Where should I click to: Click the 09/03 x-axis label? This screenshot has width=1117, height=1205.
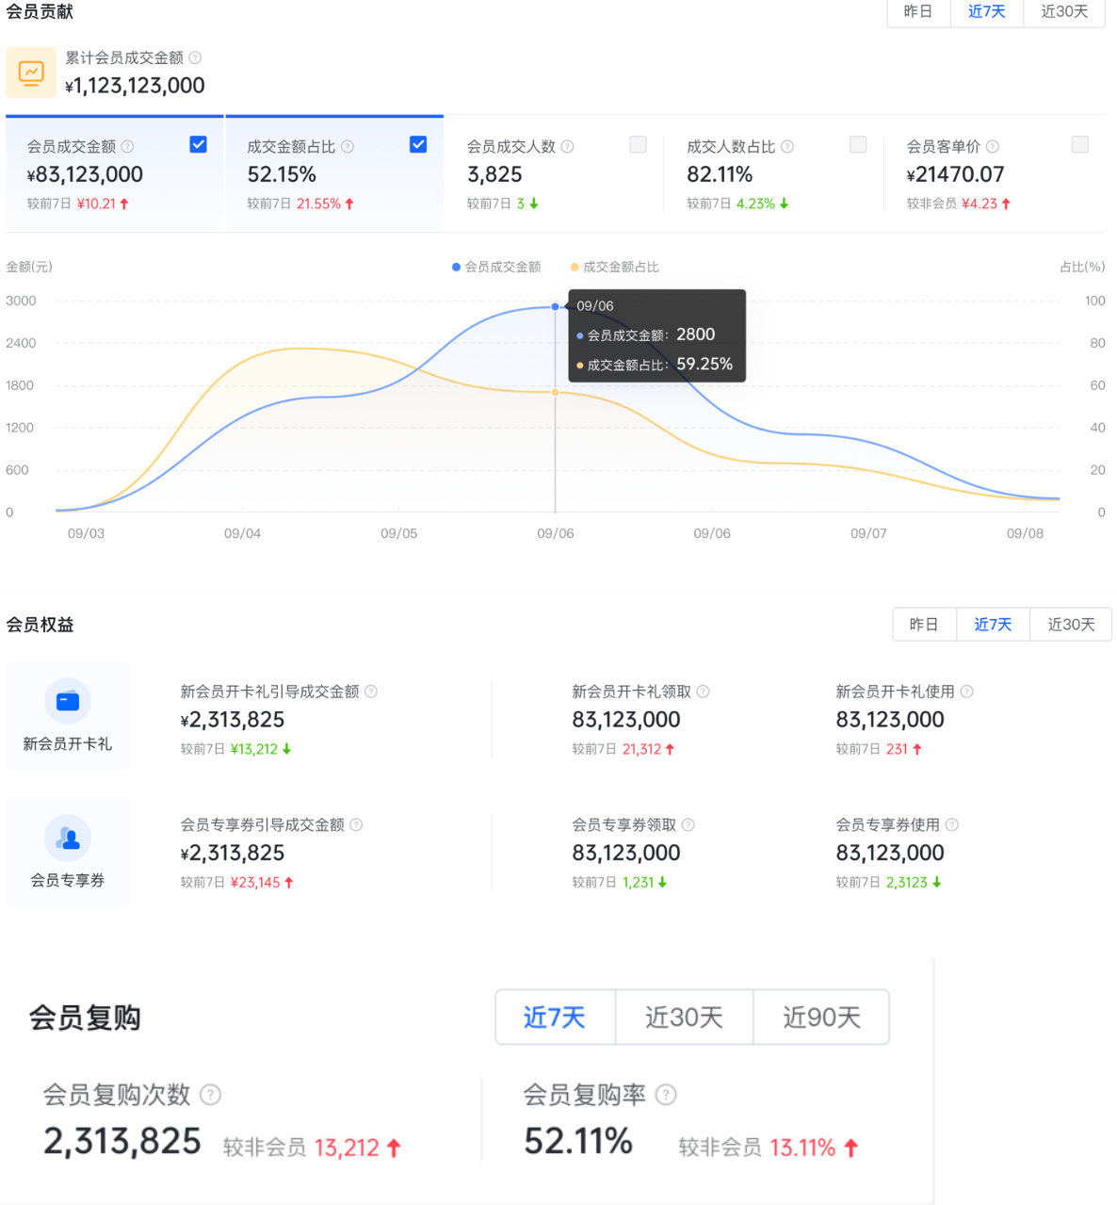(86, 533)
